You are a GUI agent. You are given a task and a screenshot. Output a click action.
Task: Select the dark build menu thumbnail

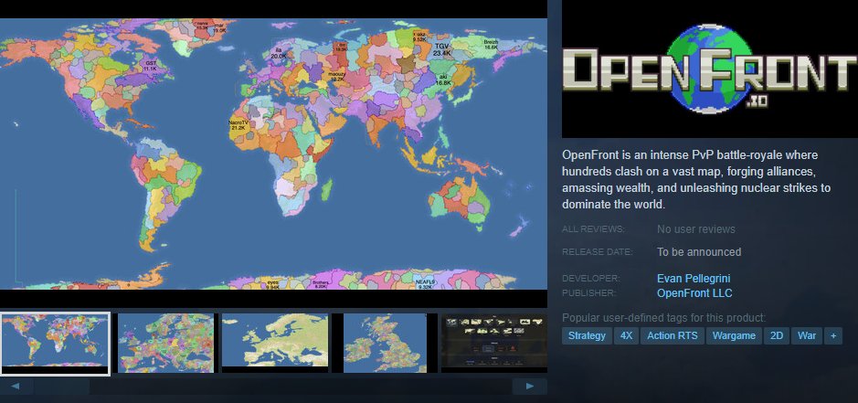(494, 344)
